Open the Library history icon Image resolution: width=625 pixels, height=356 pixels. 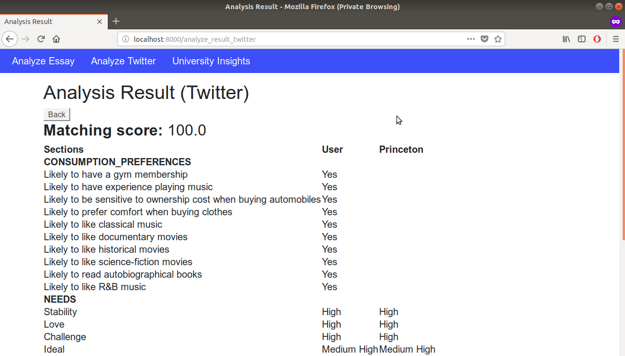pyautogui.click(x=566, y=39)
